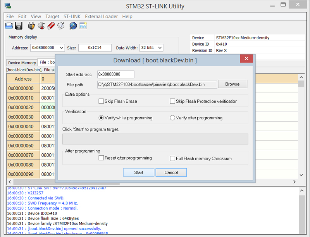Click memory table scroll down arrow
The image size is (310, 237).
tap(301, 175)
